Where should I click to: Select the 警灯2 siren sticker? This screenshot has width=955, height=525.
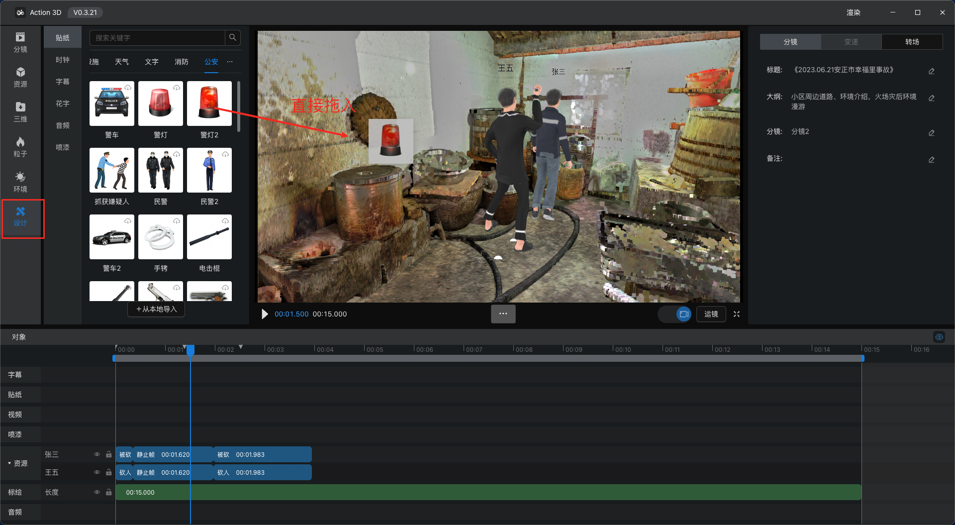[x=209, y=104]
